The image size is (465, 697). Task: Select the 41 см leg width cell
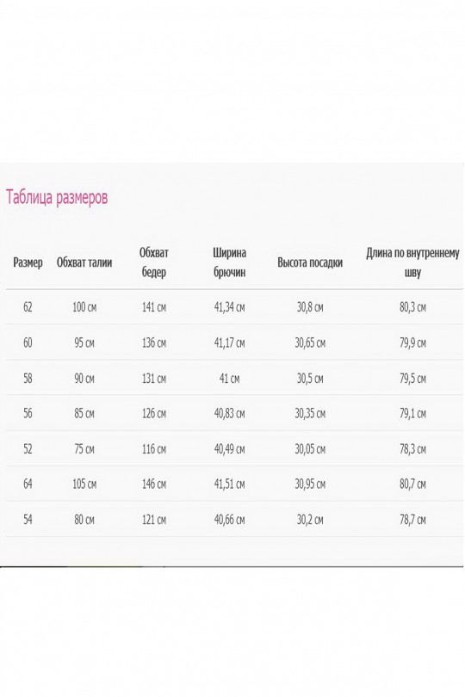pyautogui.click(x=230, y=379)
